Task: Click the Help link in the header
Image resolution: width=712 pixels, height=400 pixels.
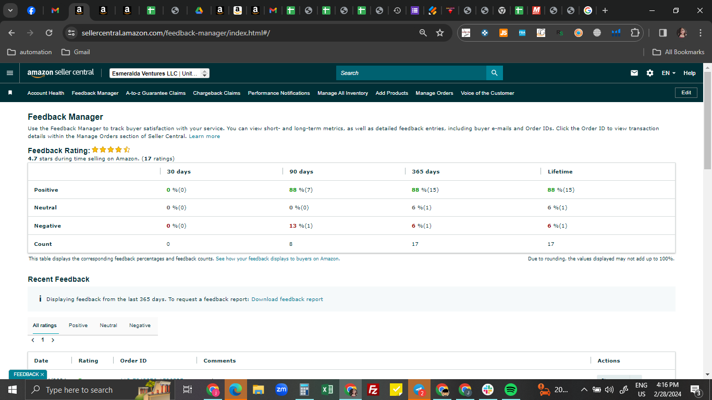Action: [690, 73]
